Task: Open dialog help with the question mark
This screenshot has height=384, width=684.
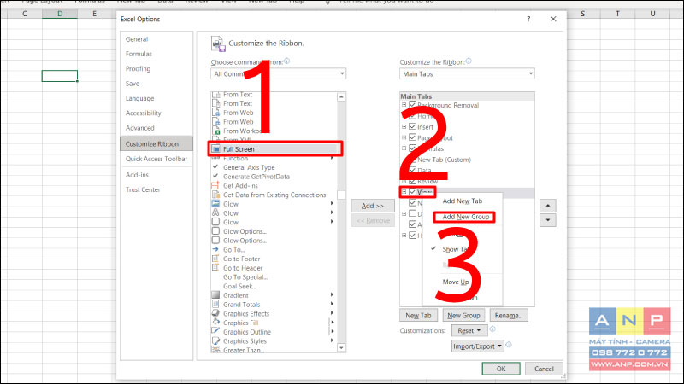Action: coord(528,19)
